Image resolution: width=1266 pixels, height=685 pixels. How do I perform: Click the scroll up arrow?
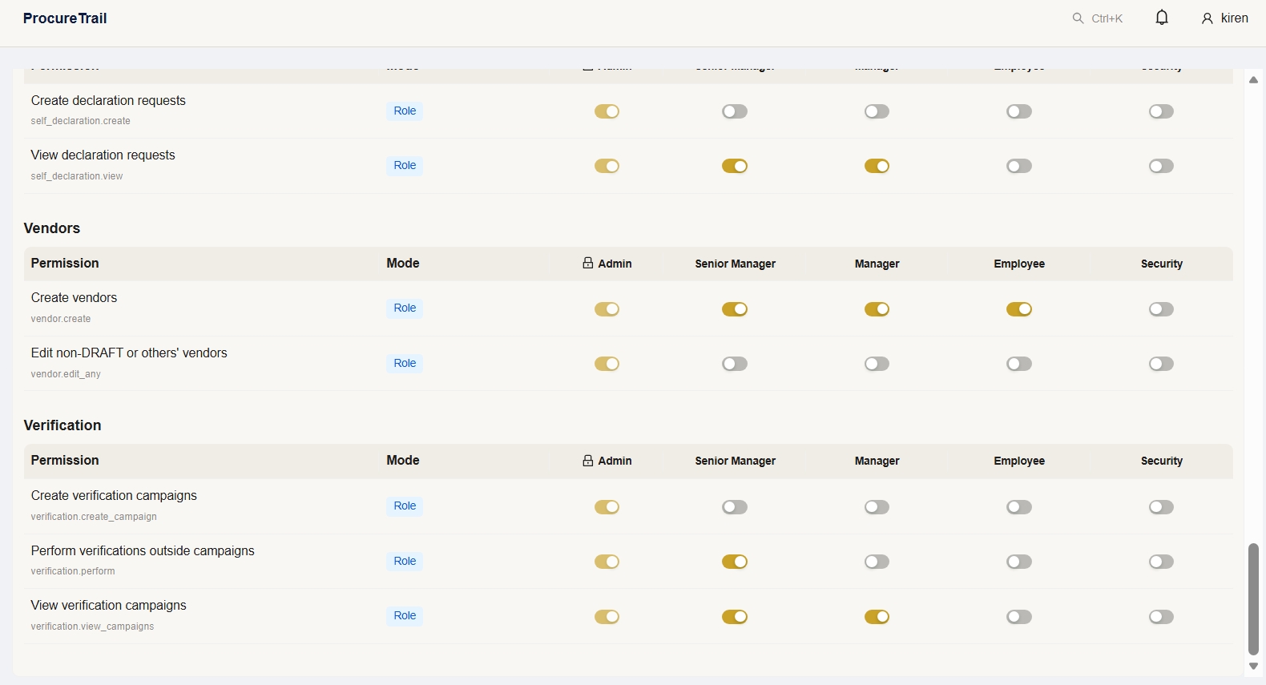[x=1254, y=80]
